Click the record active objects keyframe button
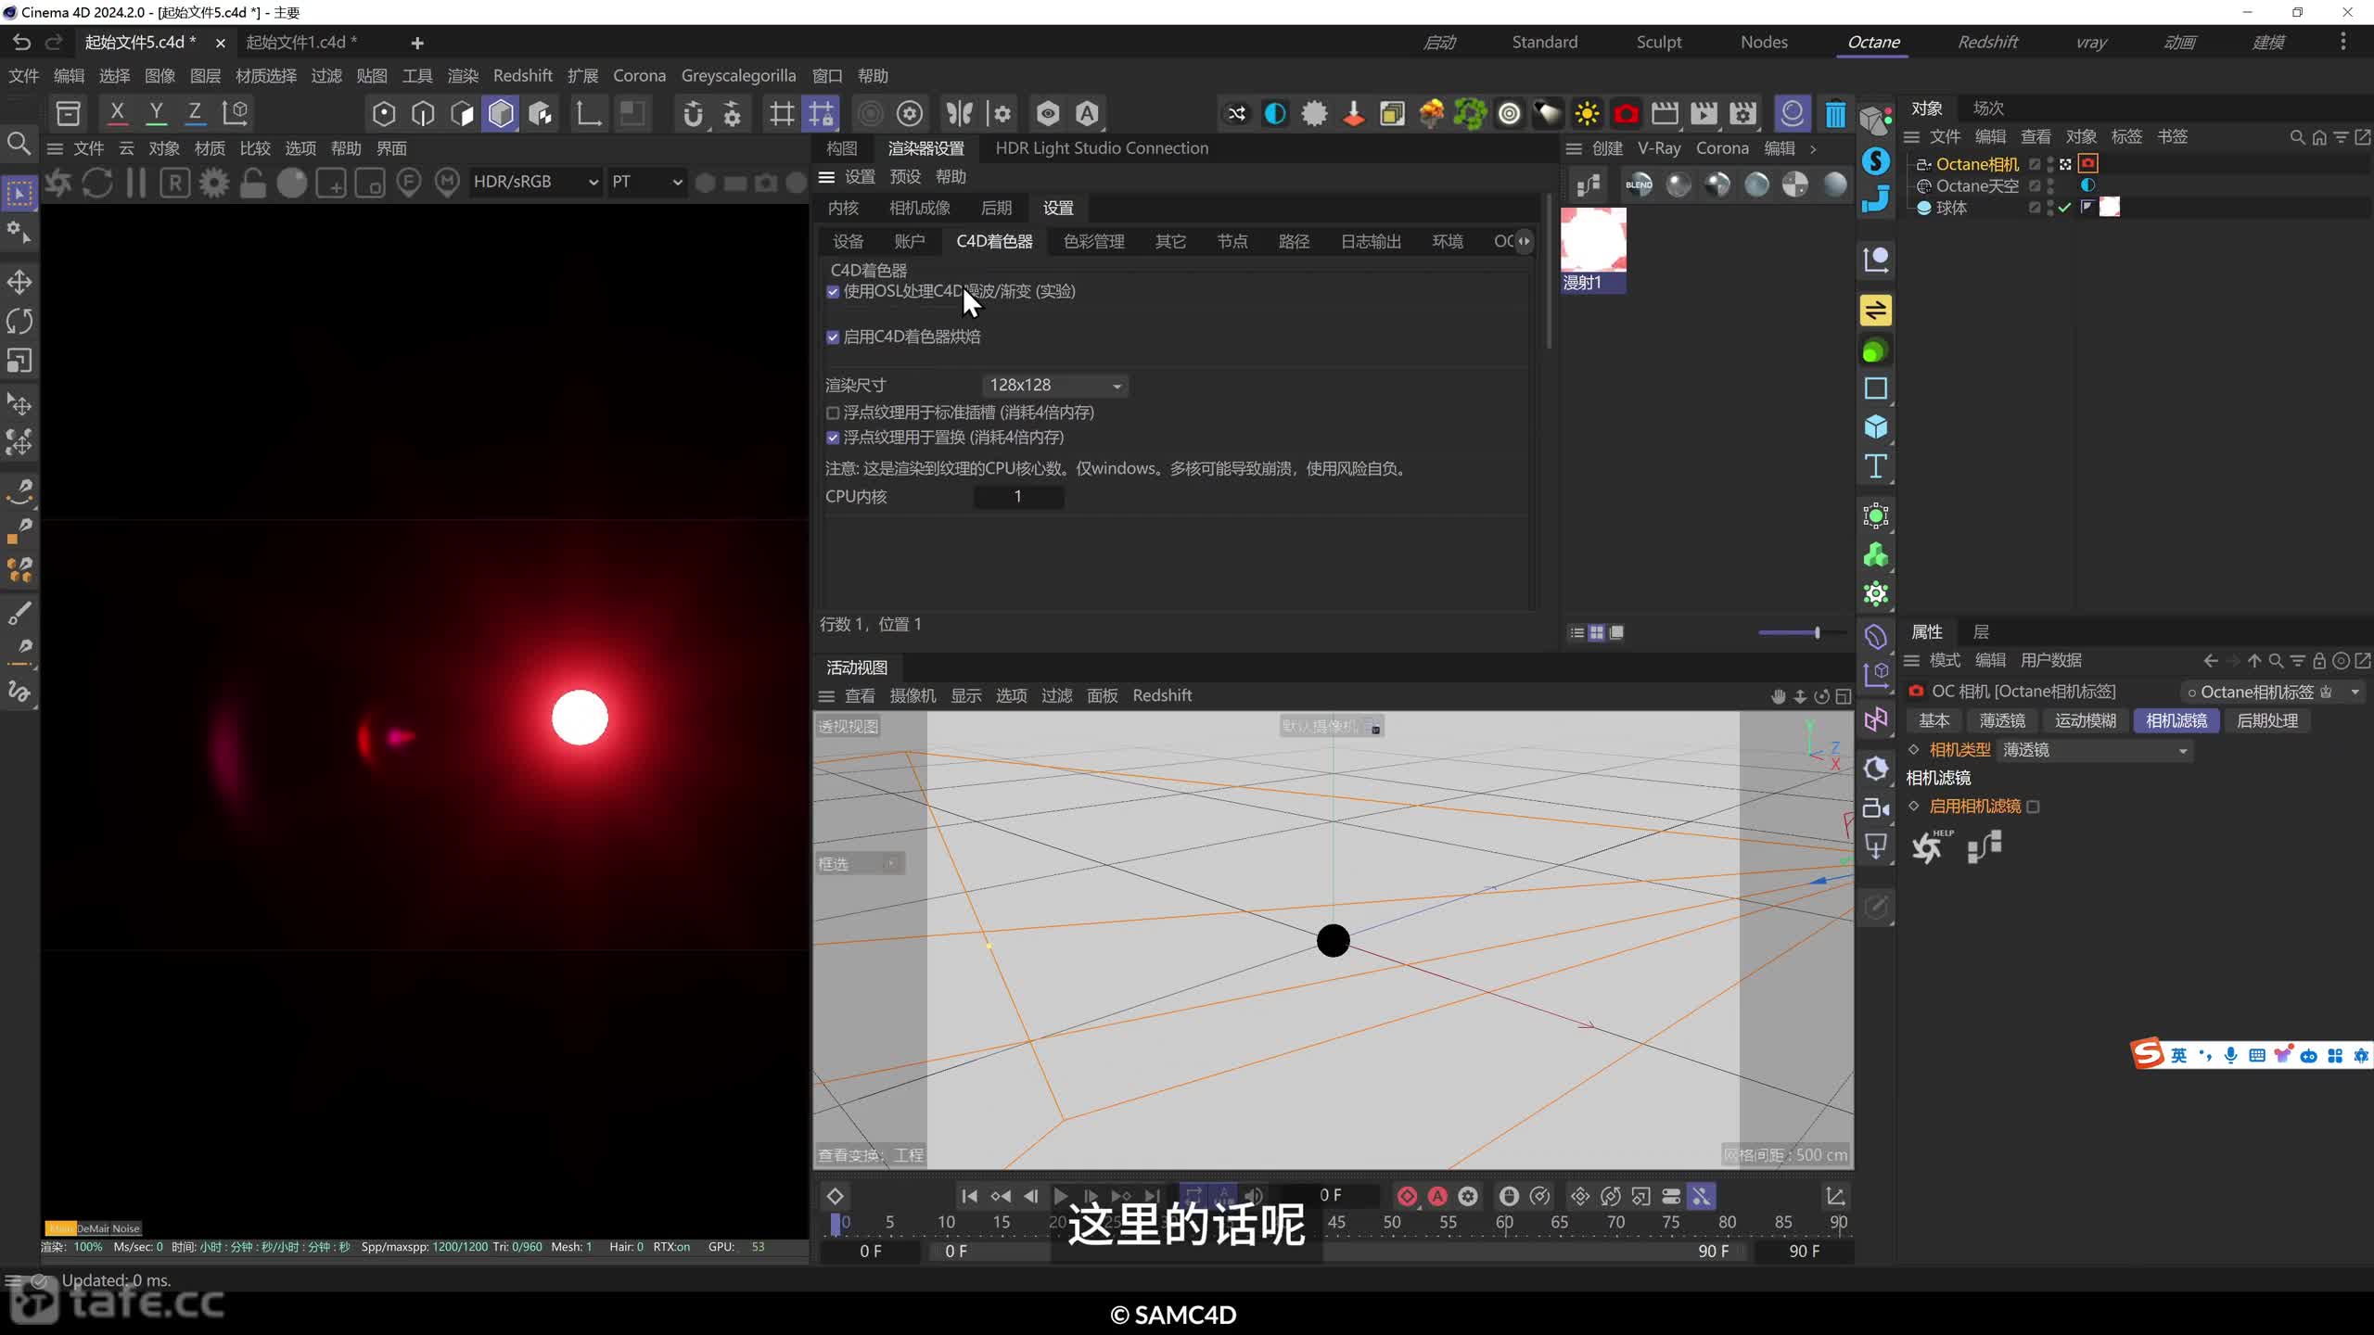The height and width of the screenshot is (1335, 2374). (x=1407, y=1196)
